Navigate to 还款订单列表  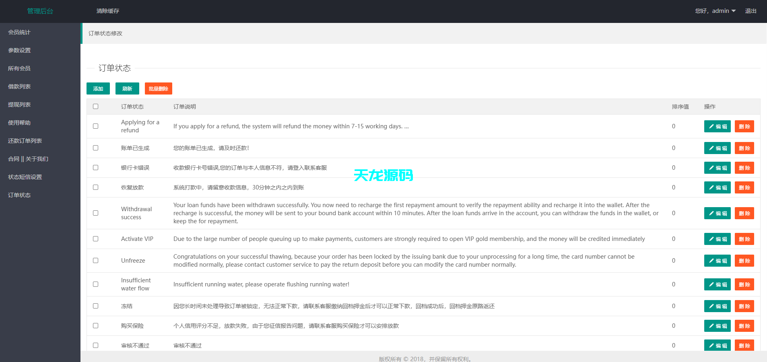(24, 140)
